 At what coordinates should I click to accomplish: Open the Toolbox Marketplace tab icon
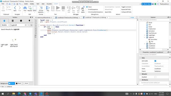click(4, 21)
